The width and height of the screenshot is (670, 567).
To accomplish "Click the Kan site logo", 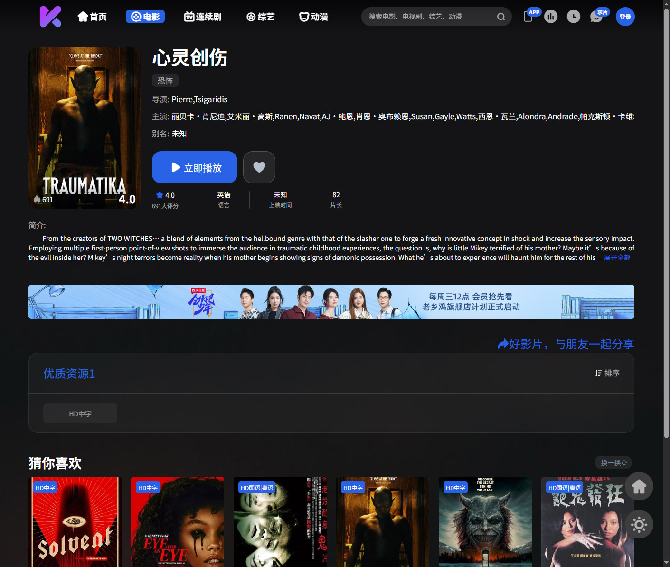I will tap(50, 16).
